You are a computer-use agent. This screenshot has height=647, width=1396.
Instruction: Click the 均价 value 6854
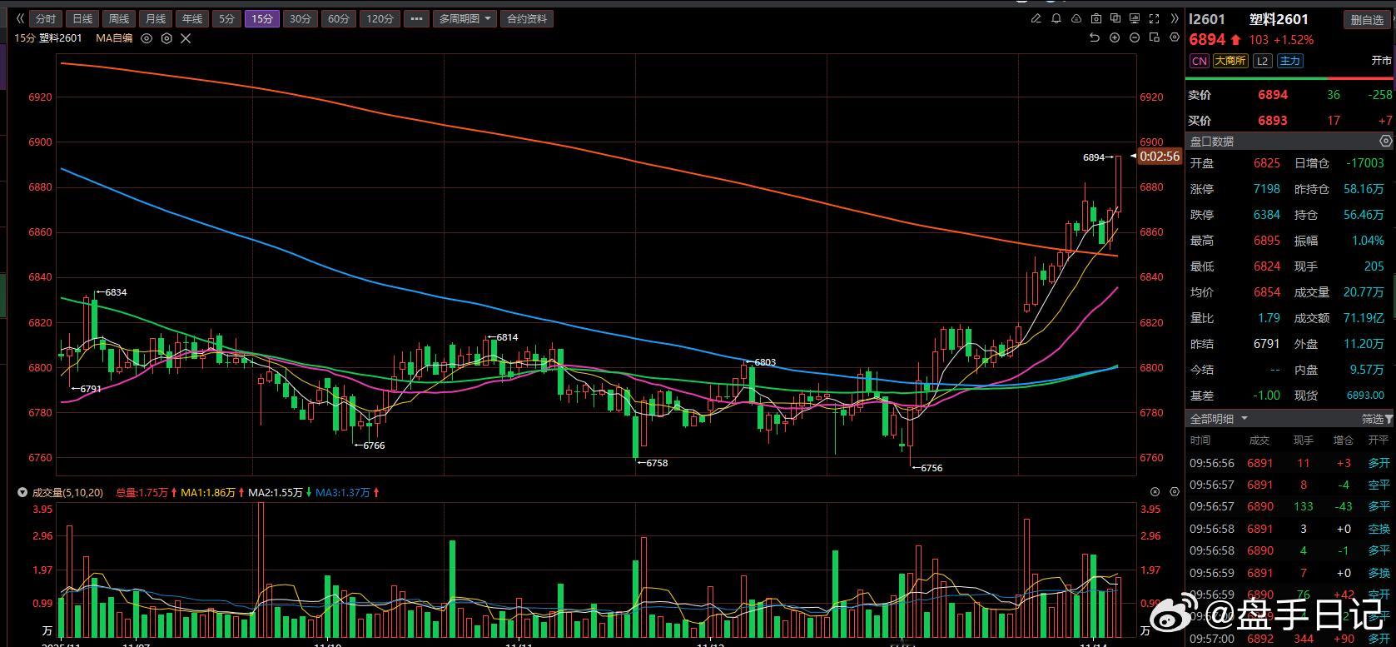pos(1267,292)
